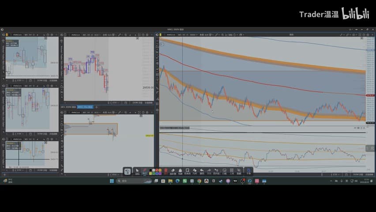
Task: Add a new chart tab with plus
Action: (x=96, y=107)
